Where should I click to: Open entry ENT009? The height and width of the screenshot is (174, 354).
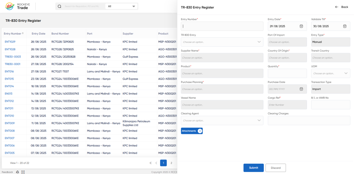(10, 123)
